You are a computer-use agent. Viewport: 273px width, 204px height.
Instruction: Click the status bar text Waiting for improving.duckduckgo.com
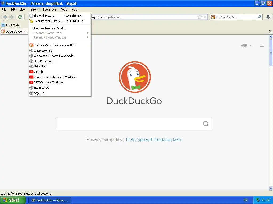[x=27, y=194]
